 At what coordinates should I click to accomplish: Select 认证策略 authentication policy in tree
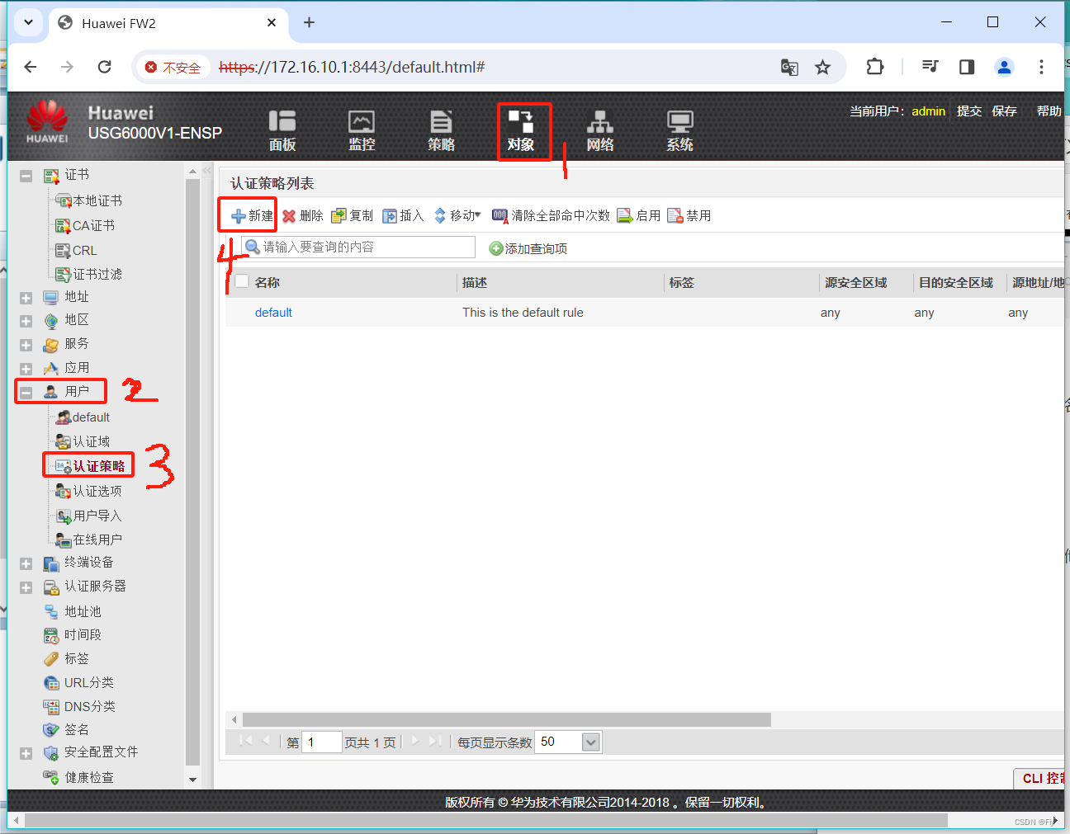[90, 466]
